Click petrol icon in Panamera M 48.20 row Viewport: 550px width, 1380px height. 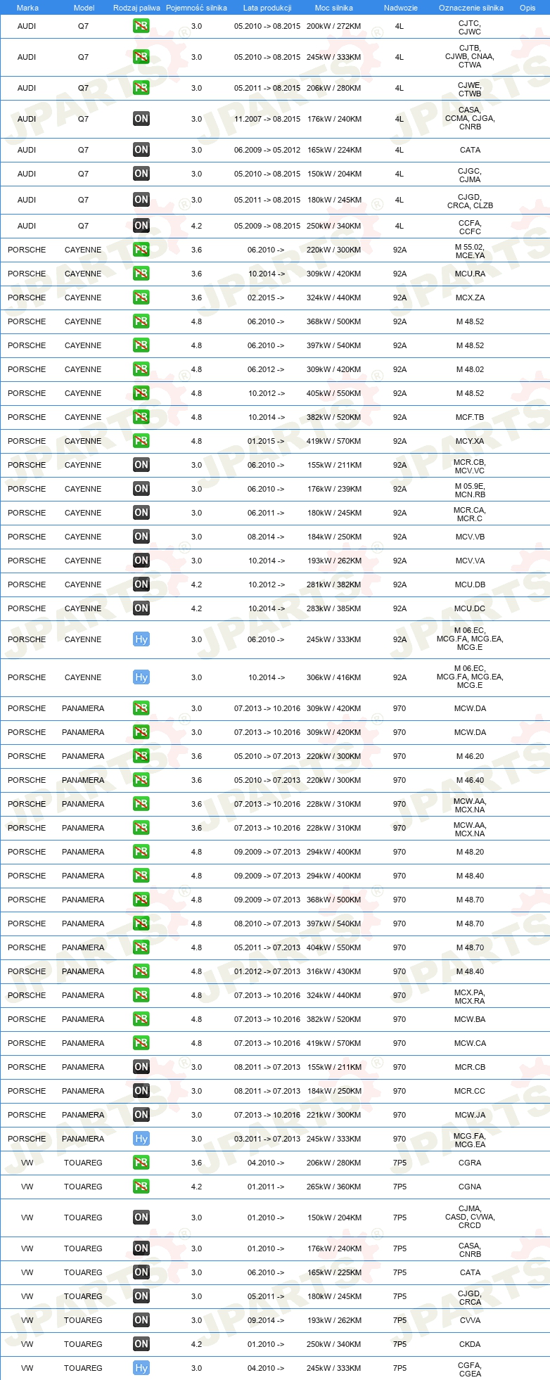tap(141, 852)
